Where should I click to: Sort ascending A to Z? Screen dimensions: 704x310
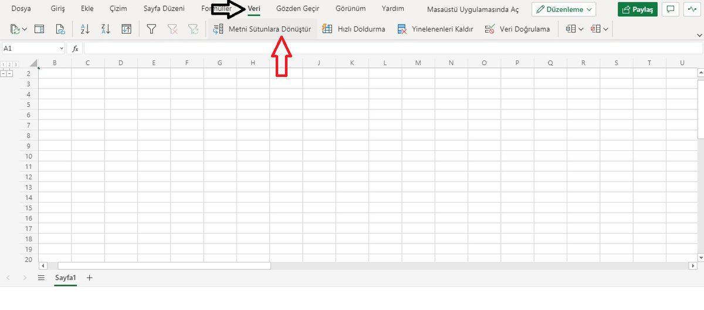[x=84, y=29]
